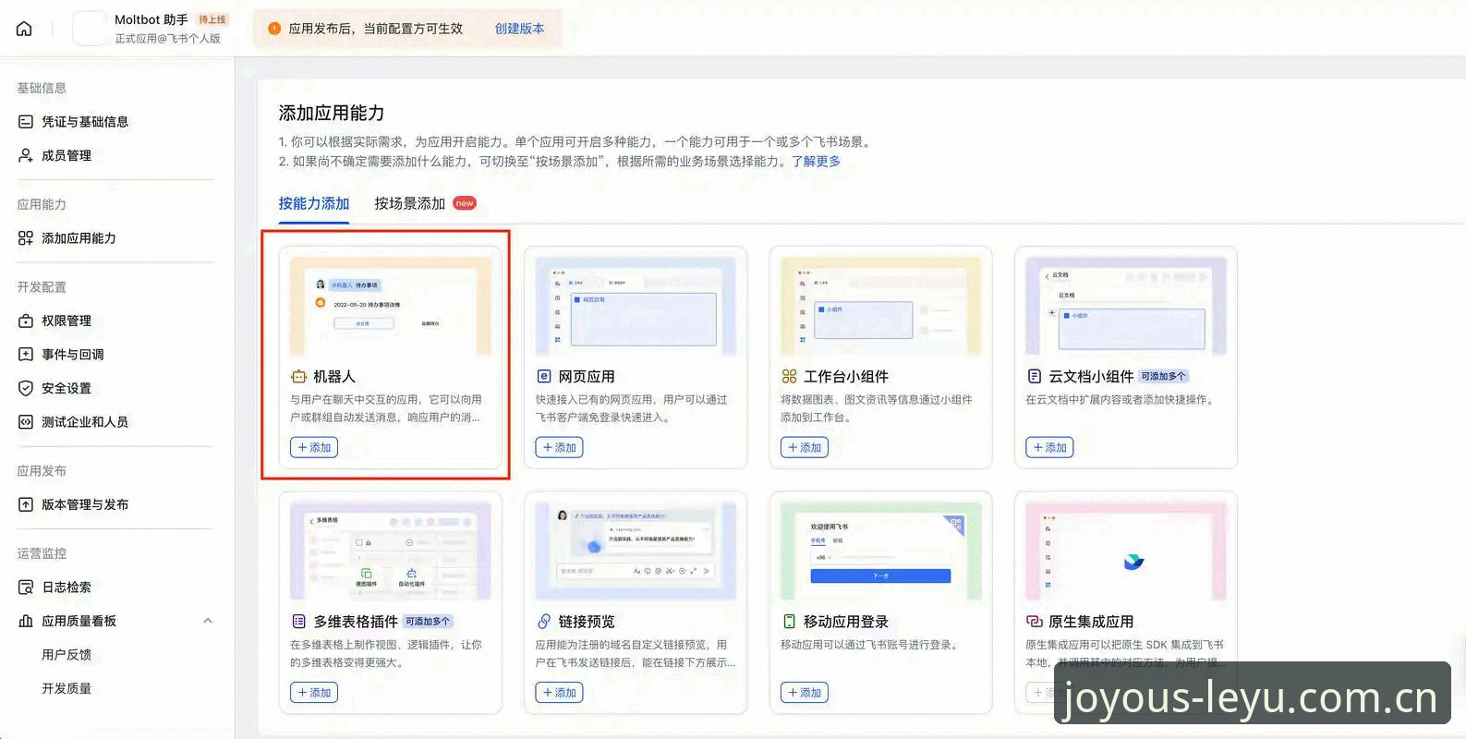The width and height of the screenshot is (1466, 739).
Task: Click the document icon beside 云文档小组件
Action: 1035,377
